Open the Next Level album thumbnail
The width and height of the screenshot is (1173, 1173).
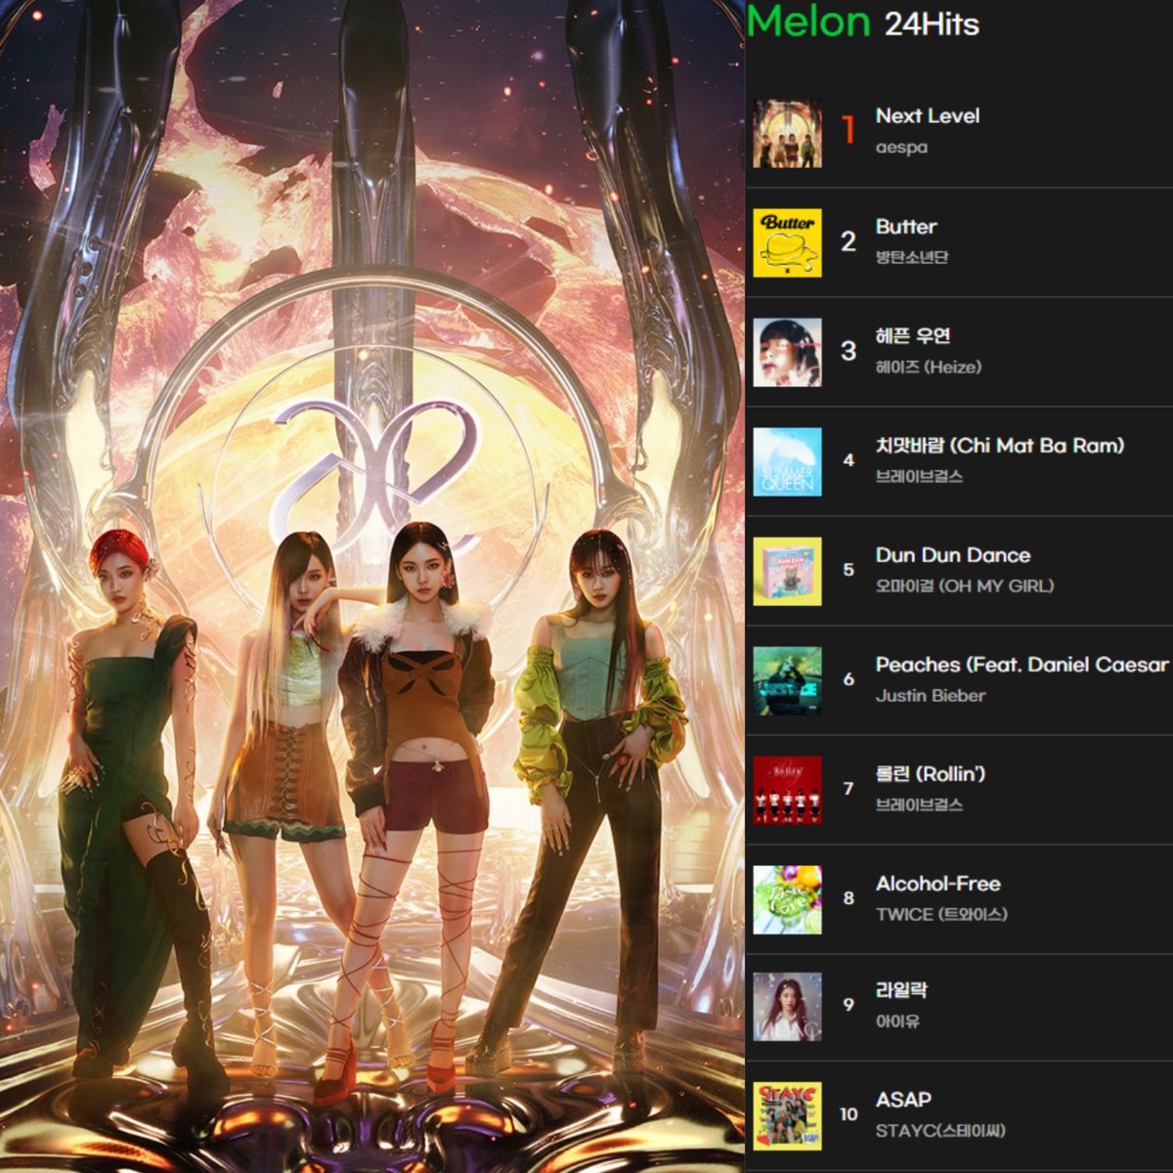point(788,133)
